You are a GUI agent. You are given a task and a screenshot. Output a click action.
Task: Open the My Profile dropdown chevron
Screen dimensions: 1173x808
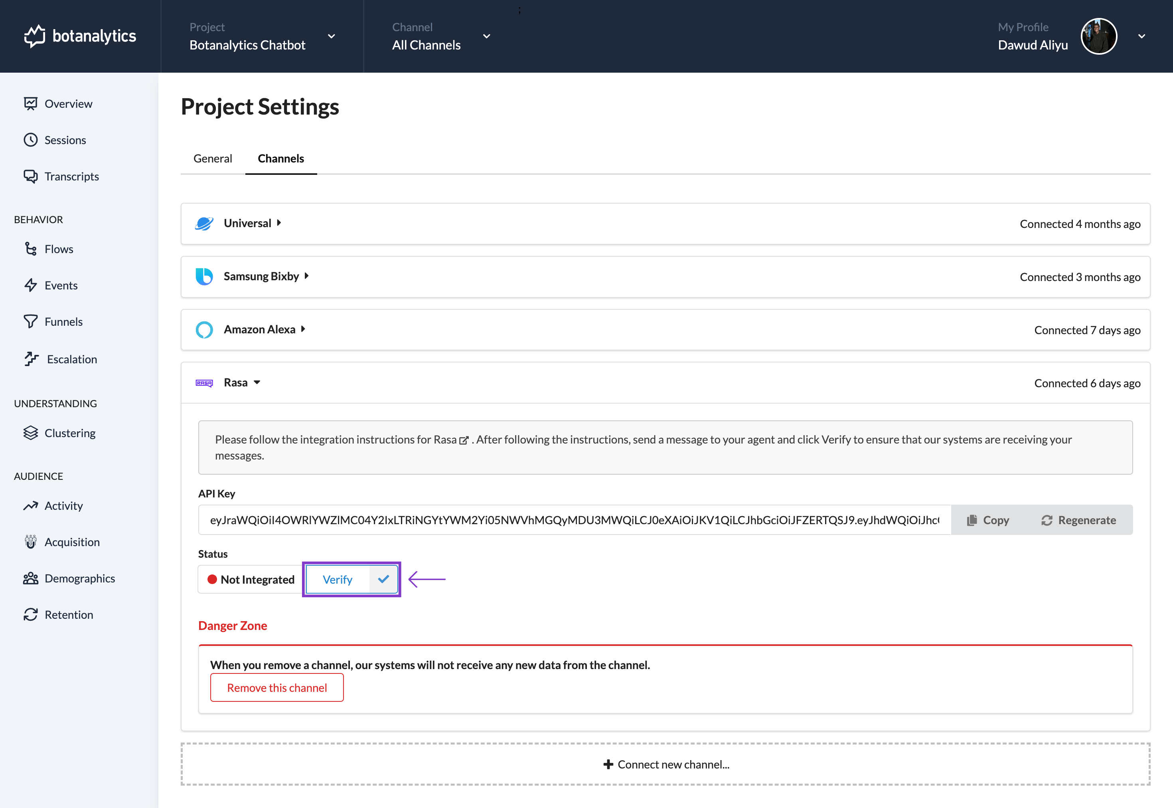click(x=1141, y=36)
